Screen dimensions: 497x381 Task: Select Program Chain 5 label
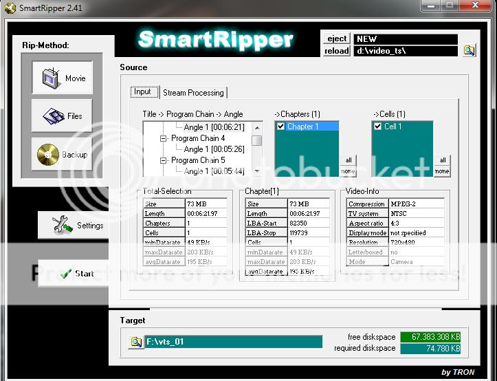(198, 160)
